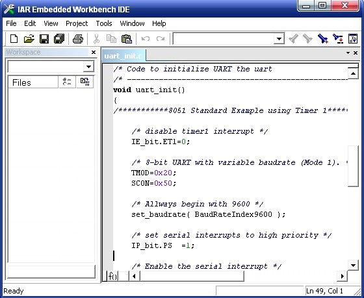The width and height of the screenshot is (364, 298).
Task: Open a file with the folder icon
Action: pos(29,39)
